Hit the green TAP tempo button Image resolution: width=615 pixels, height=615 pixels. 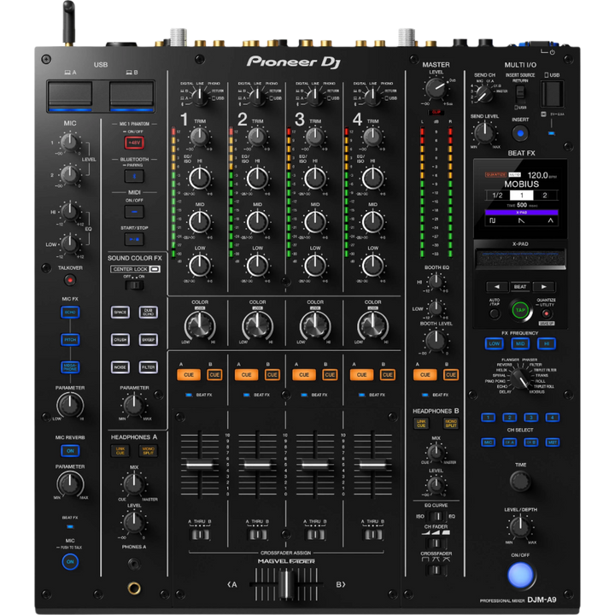pyautogui.click(x=520, y=310)
